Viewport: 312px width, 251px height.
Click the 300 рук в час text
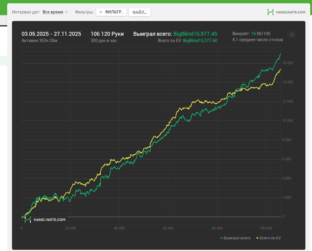(x=104, y=41)
